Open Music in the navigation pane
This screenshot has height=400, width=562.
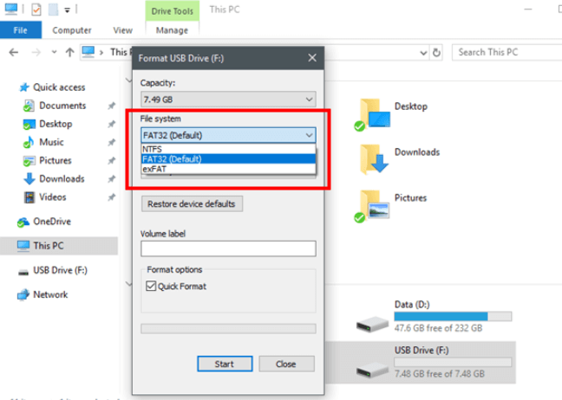pos(51,142)
